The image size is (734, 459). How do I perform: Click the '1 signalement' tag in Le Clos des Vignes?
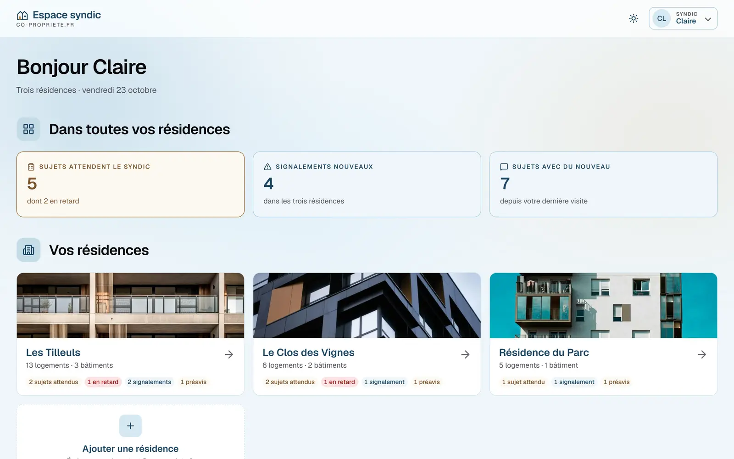click(384, 382)
